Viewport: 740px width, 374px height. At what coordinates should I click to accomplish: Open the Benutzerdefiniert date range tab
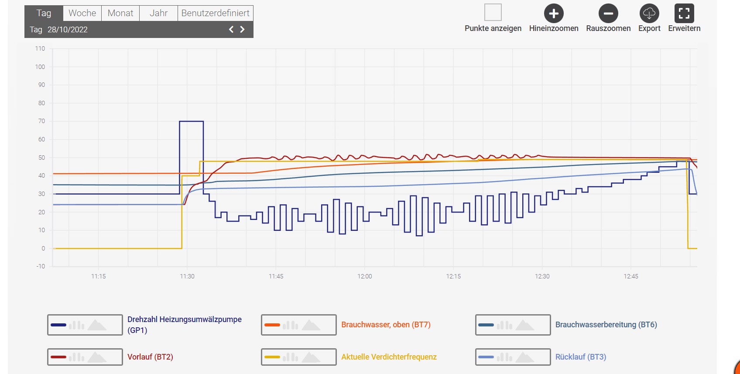coord(215,13)
